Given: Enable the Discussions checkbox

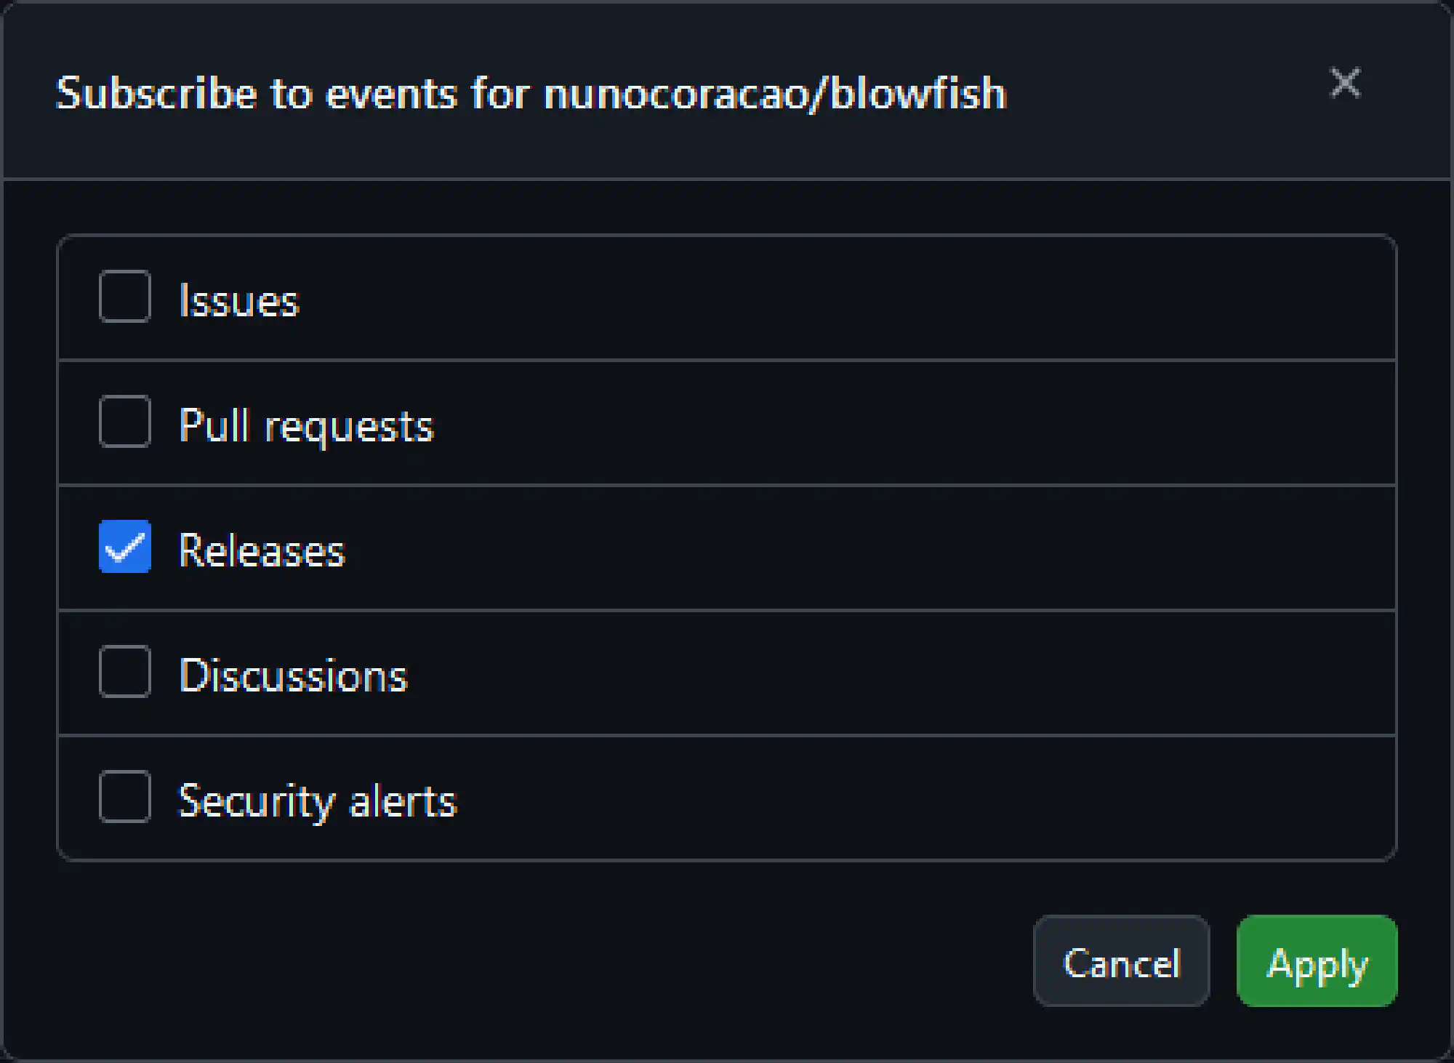Looking at the screenshot, I should [125, 672].
